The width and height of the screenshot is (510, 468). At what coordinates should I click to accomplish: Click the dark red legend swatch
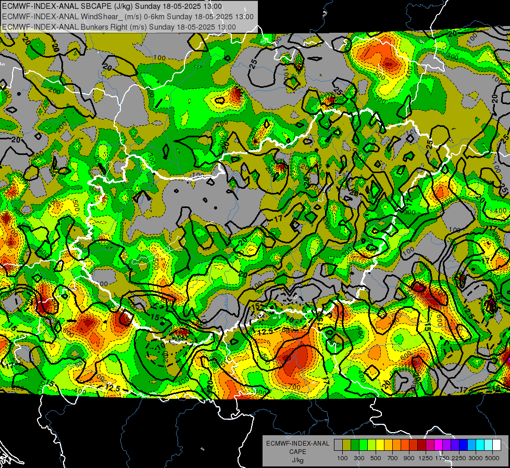[421, 445]
